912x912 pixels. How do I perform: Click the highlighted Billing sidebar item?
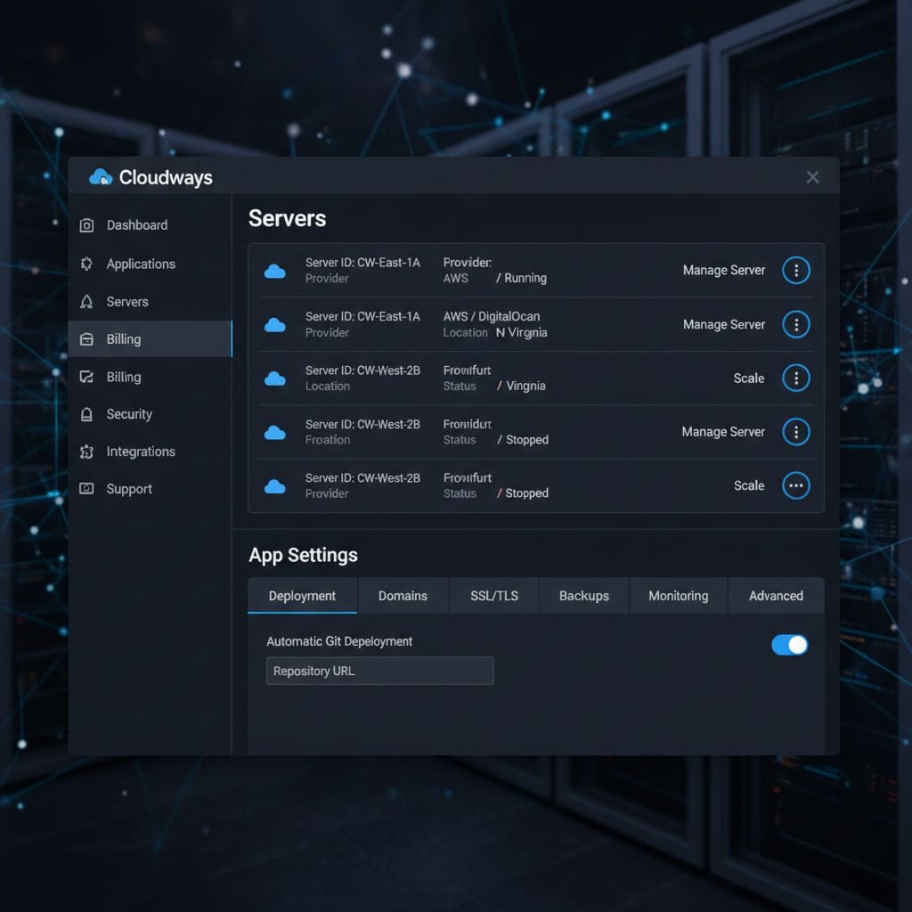(x=150, y=339)
